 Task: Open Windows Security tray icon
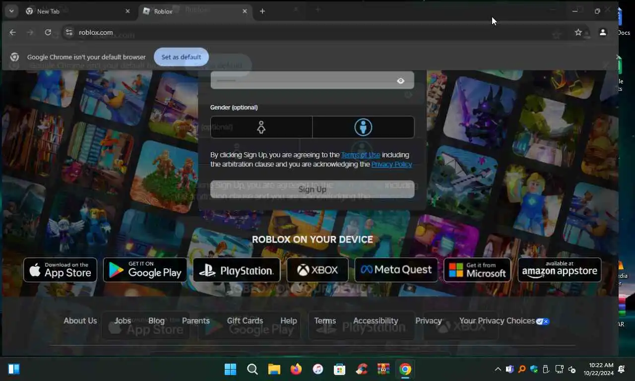[534, 369]
